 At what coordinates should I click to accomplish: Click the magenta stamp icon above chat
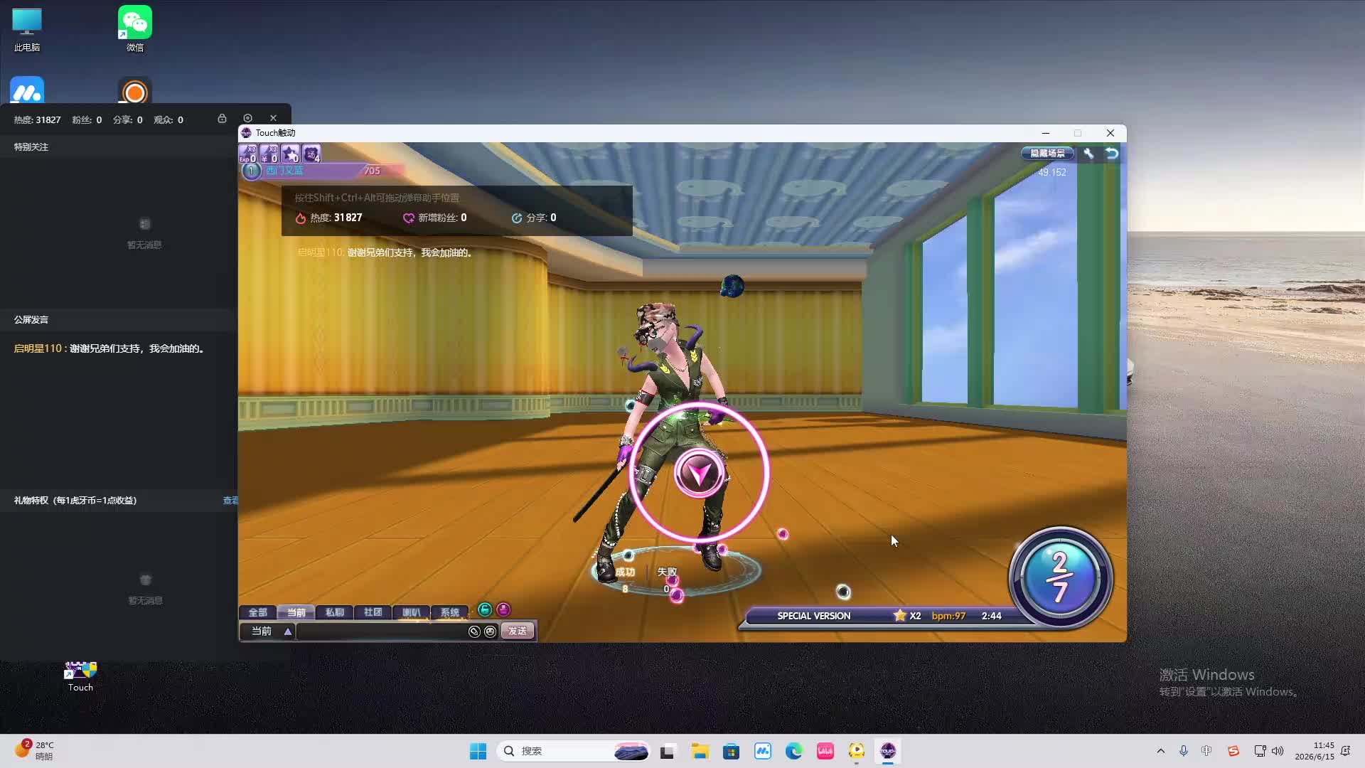click(x=503, y=609)
